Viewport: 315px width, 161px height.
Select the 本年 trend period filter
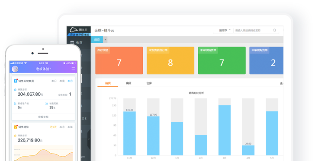70,127
